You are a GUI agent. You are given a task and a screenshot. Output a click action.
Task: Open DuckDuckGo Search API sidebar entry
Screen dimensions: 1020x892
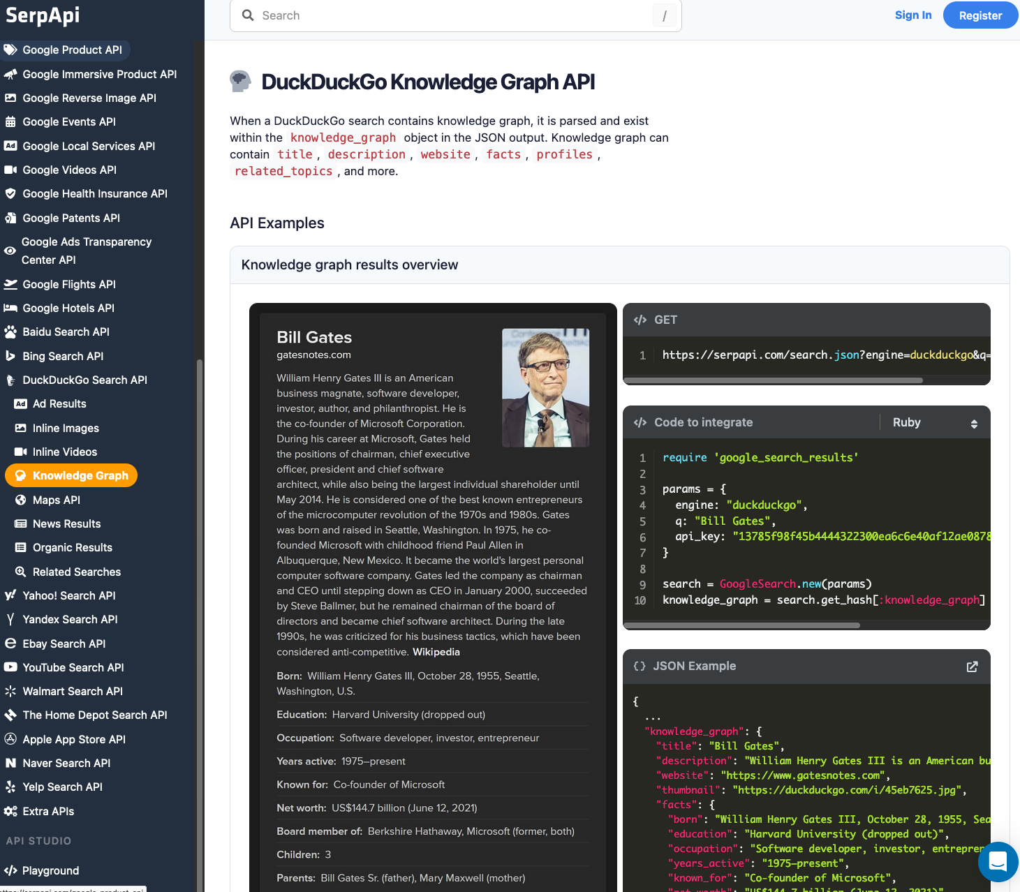point(84,380)
